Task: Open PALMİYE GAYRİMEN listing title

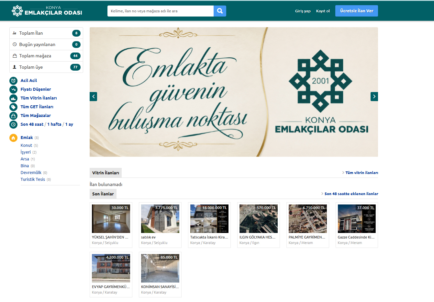Action: tap(307, 237)
